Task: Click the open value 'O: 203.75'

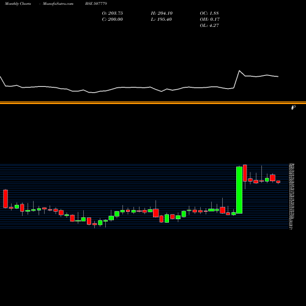Action: click(113, 13)
